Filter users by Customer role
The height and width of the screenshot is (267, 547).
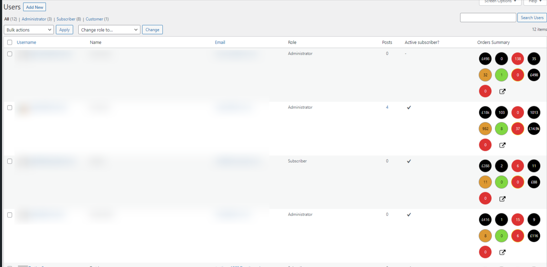coord(97,19)
